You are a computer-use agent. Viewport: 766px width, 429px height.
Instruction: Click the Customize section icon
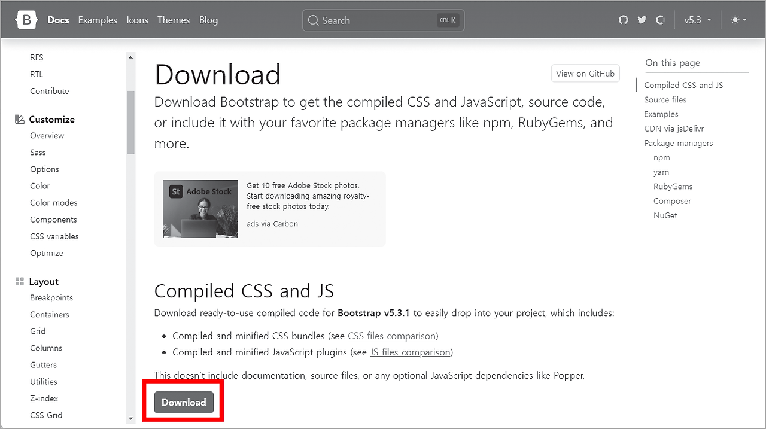(x=20, y=119)
